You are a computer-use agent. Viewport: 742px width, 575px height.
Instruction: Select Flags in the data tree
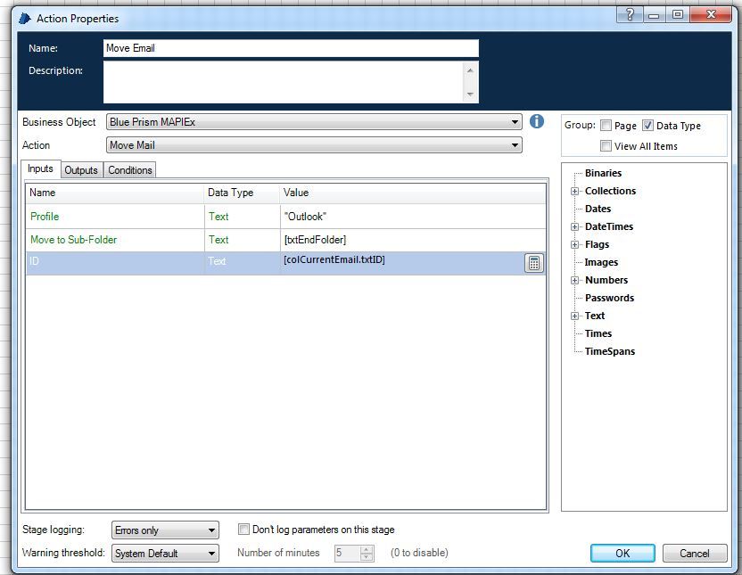597,244
